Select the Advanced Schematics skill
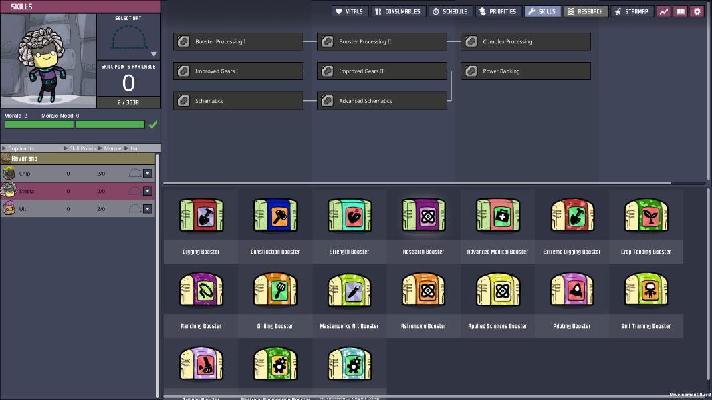 click(x=382, y=101)
